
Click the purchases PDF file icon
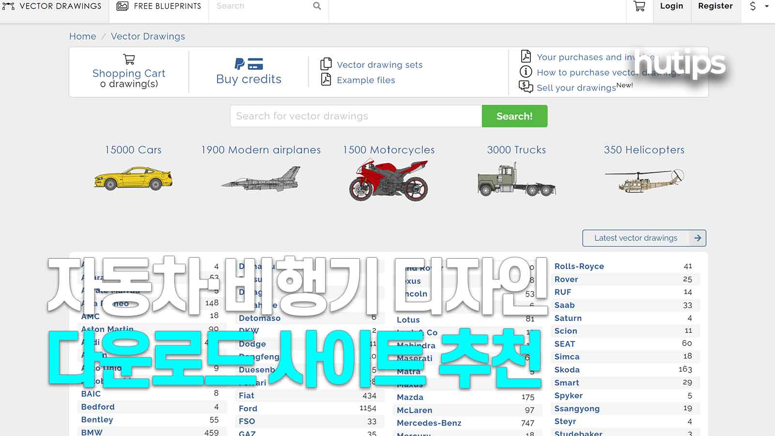526,56
